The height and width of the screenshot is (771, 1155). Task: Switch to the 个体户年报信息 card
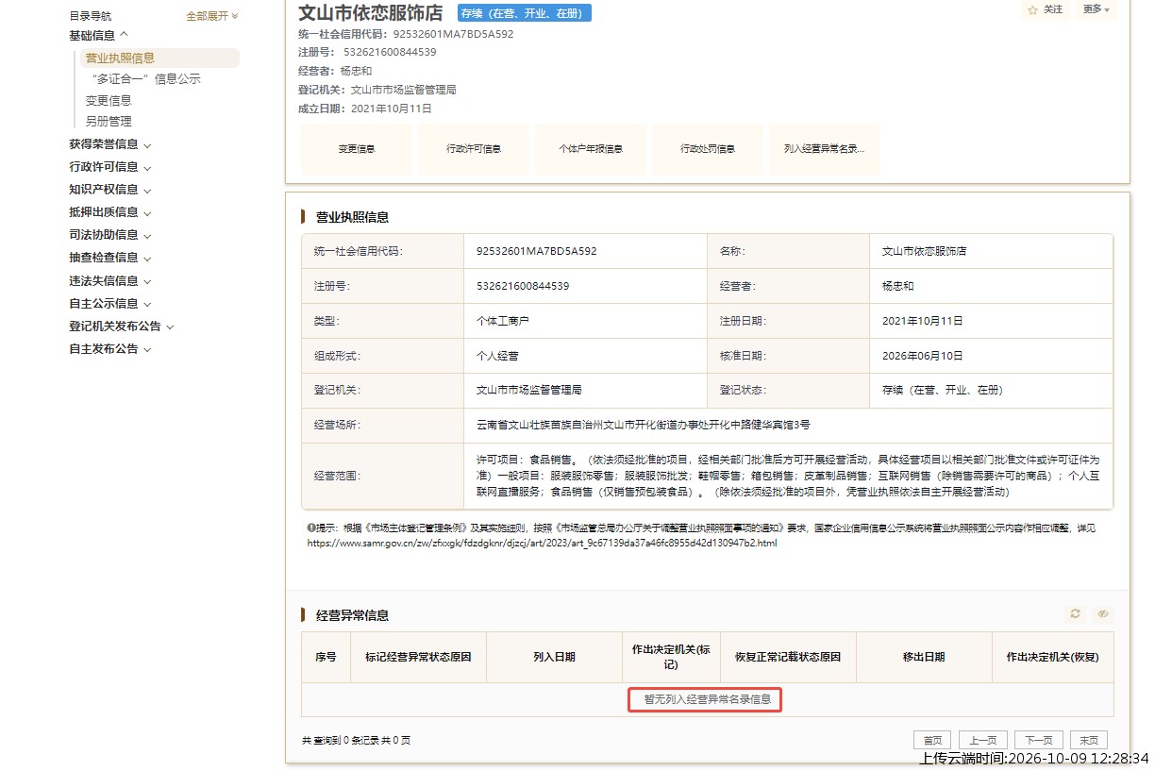click(x=591, y=149)
